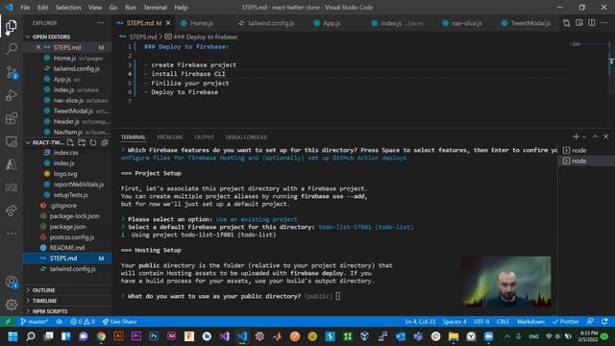Click master branch in status bar

point(35,322)
